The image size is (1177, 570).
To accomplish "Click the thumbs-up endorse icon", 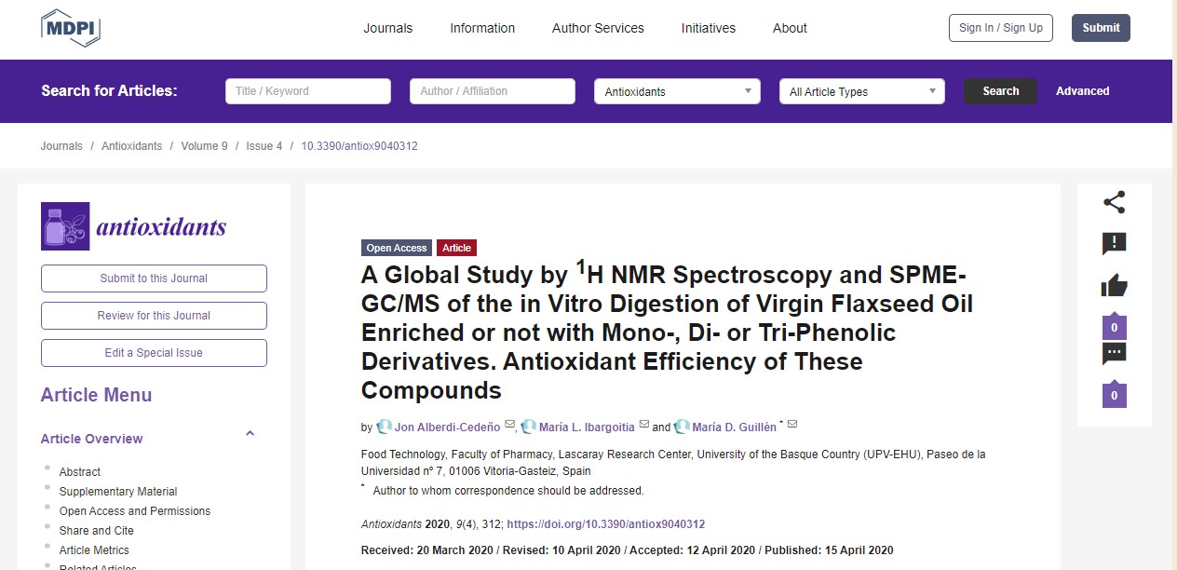I will (x=1114, y=286).
